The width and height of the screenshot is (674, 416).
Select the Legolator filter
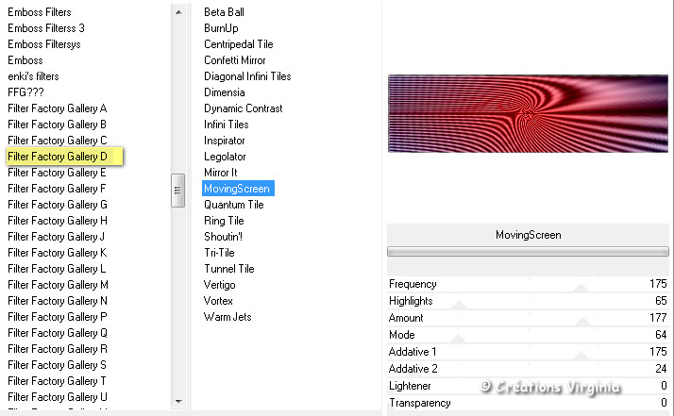(225, 157)
